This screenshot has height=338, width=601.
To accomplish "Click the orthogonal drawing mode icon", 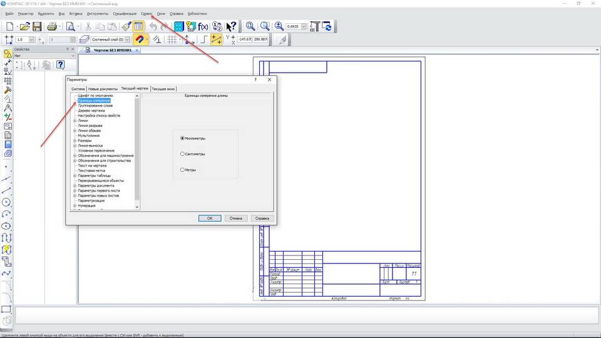I will [x=203, y=39].
